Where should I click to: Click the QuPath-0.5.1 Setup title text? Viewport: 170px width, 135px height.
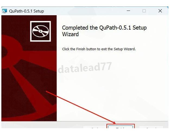(27, 11)
